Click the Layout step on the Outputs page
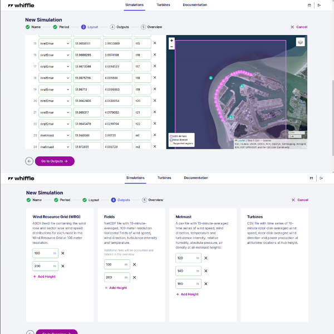Image resolution: width=334 pixels, height=334 pixels. click(91, 200)
